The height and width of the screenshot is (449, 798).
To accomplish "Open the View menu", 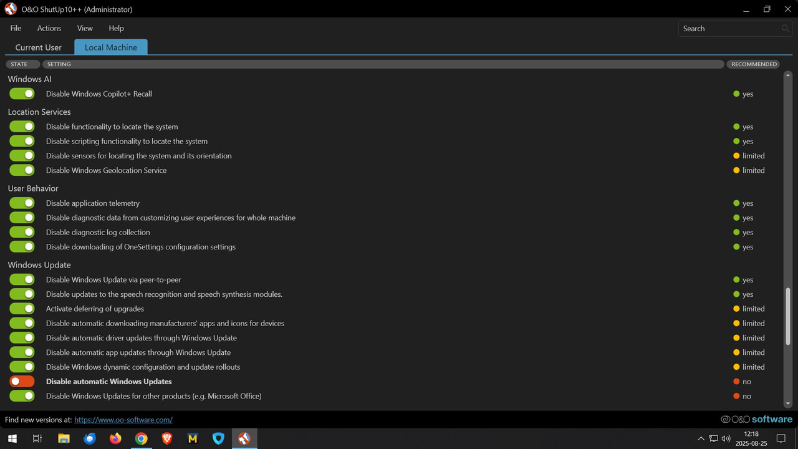I will 85,28.
